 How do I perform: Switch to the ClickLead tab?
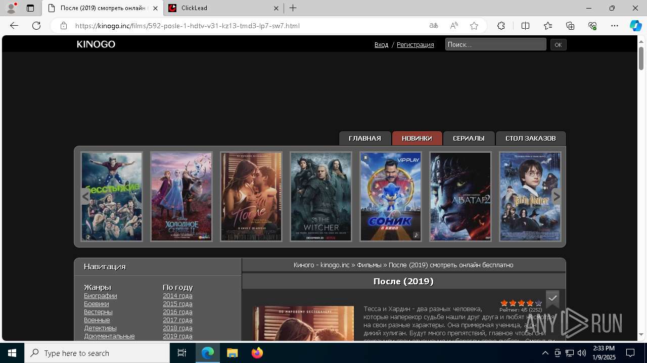[224, 8]
